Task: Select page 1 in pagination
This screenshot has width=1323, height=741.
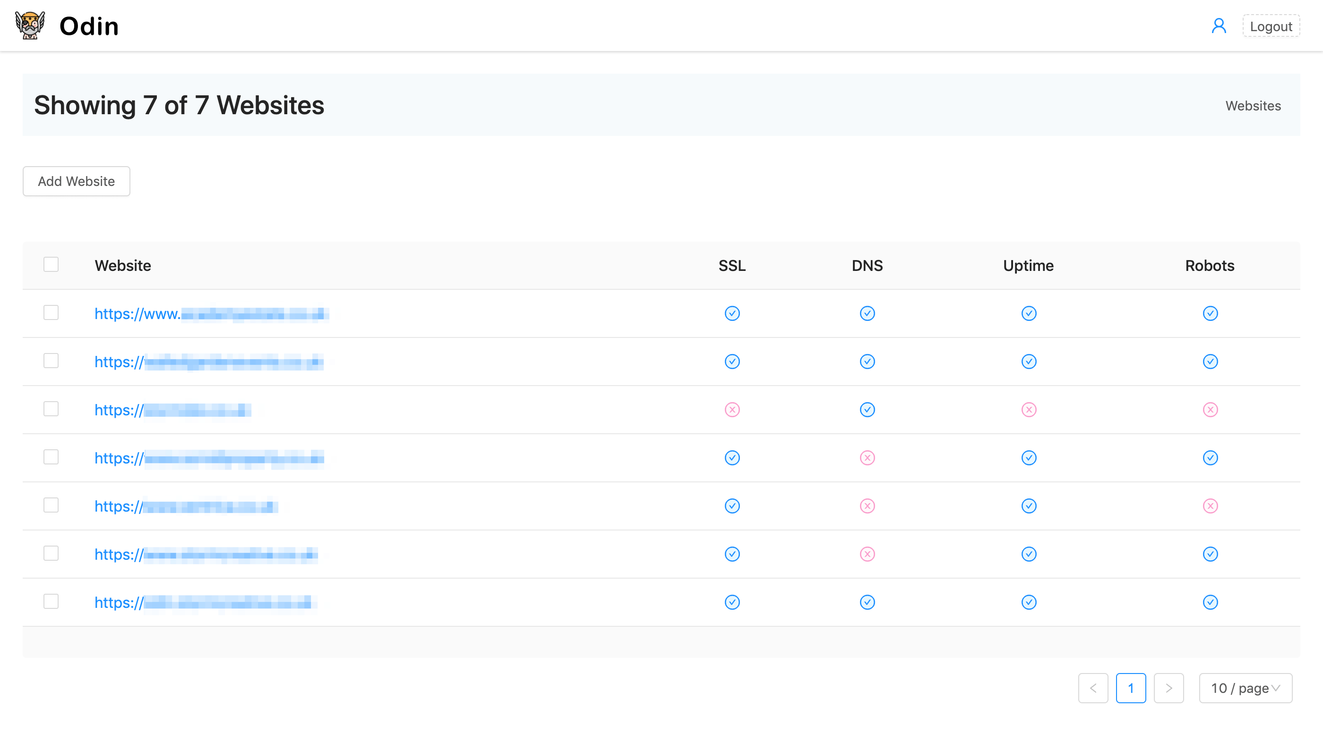Action: click(x=1130, y=688)
